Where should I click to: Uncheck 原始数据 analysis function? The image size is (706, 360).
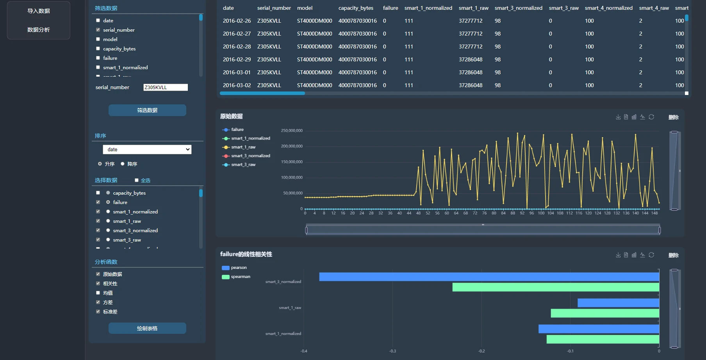point(98,274)
